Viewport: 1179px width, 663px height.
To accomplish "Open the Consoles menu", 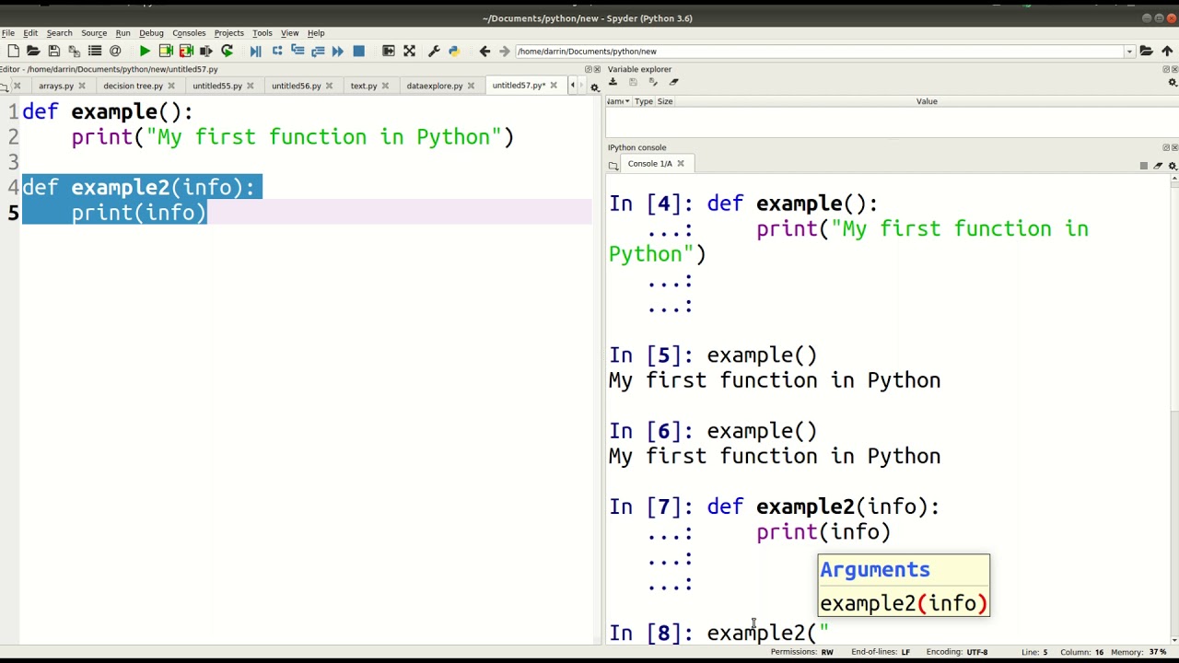I will [x=189, y=33].
